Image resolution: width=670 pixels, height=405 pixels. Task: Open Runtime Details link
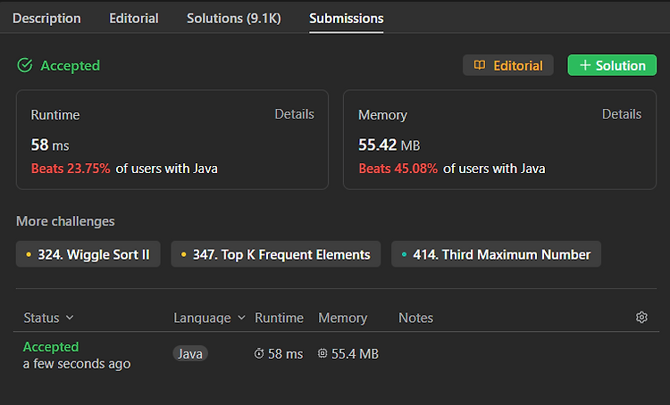pyautogui.click(x=295, y=114)
